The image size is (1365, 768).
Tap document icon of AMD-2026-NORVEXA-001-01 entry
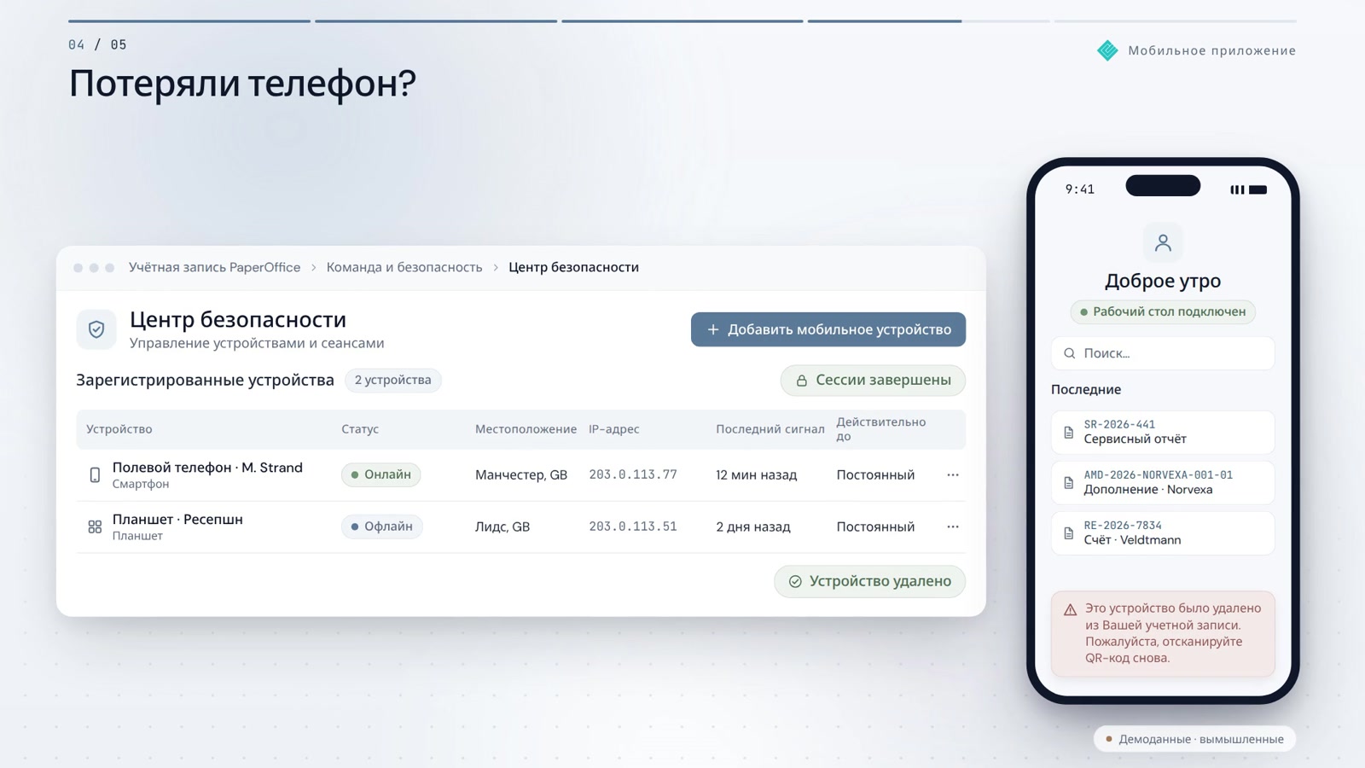[1068, 483]
